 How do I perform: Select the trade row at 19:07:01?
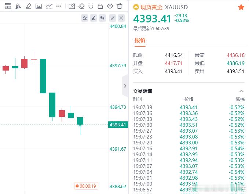[188, 178]
